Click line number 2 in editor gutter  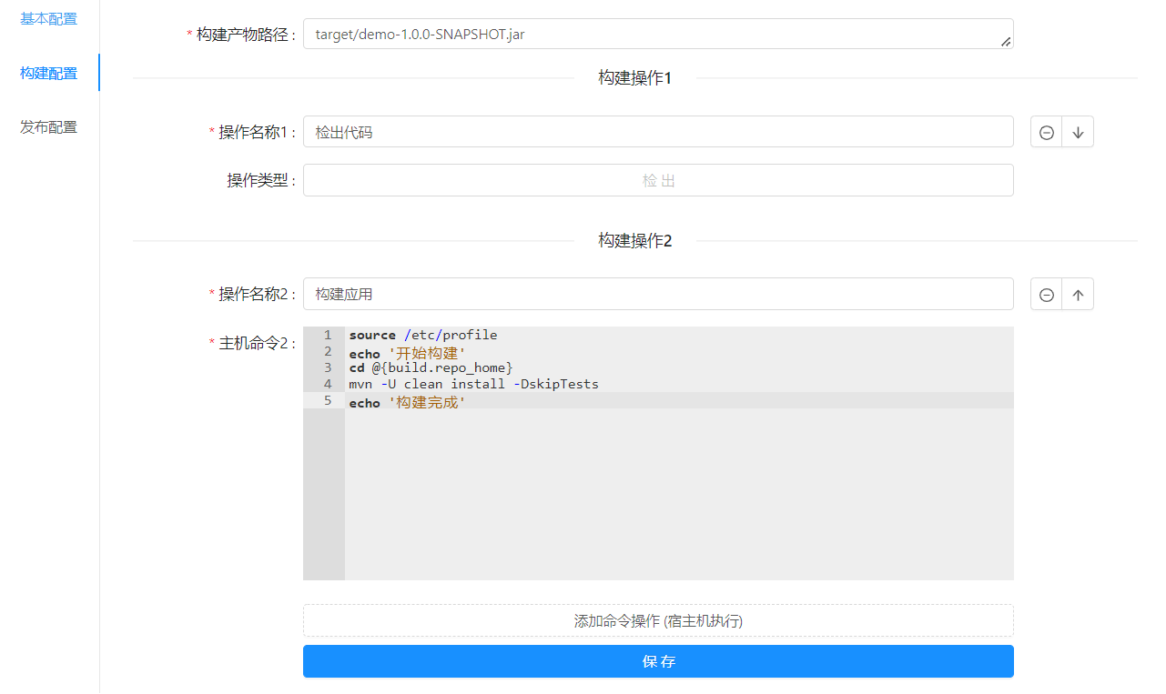(x=328, y=351)
